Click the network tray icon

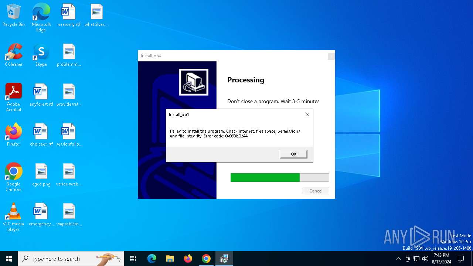(416, 259)
